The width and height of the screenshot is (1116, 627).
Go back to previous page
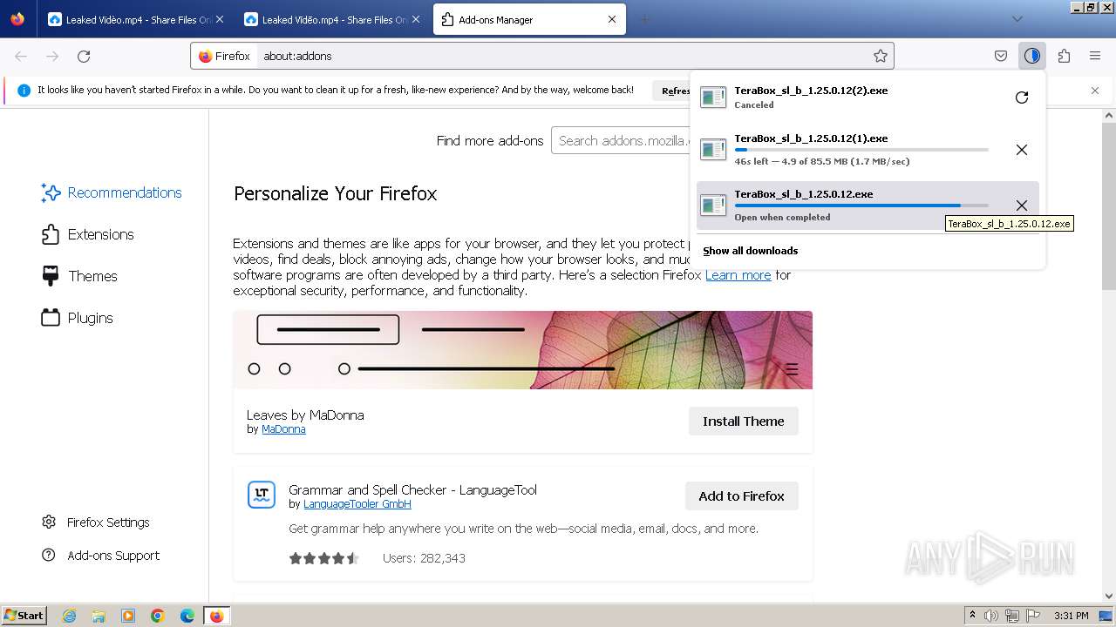tap(21, 56)
